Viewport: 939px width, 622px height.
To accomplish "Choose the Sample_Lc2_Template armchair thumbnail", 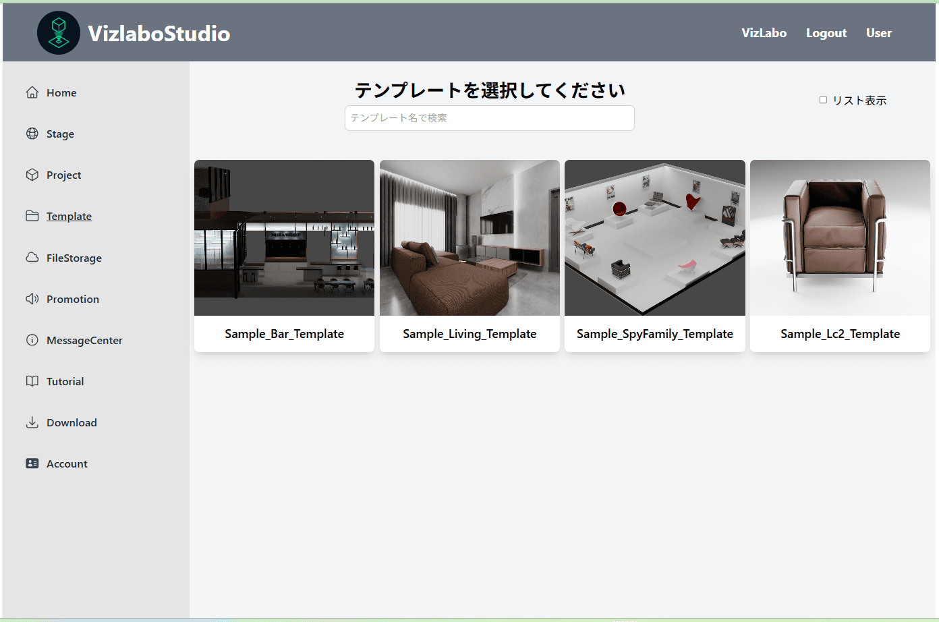I will click(840, 237).
